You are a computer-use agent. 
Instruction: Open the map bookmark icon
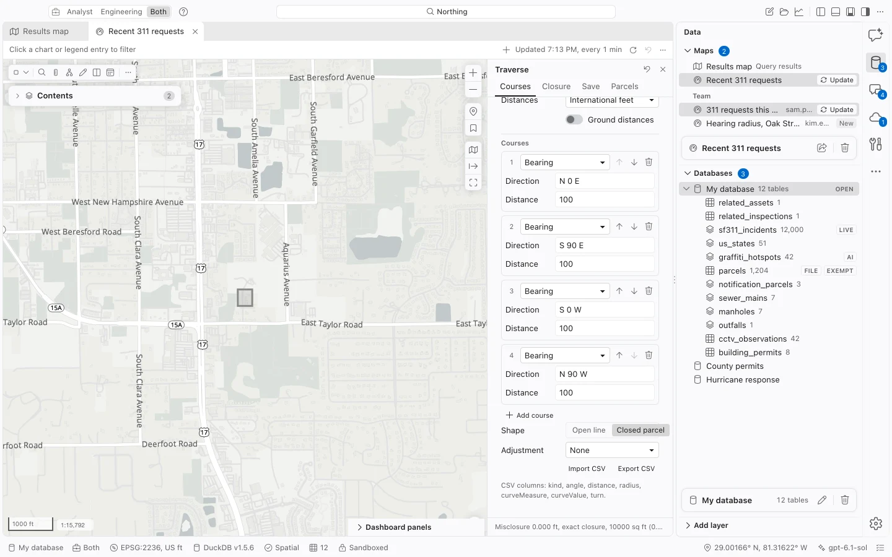[473, 129]
